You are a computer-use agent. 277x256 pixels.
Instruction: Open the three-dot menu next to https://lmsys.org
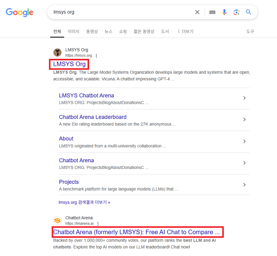[96, 56]
